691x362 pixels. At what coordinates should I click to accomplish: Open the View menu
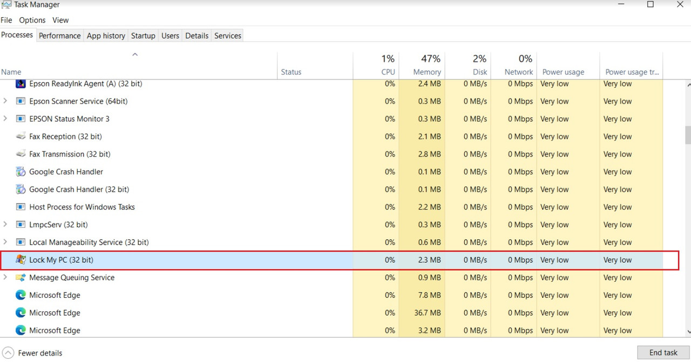click(60, 20)
